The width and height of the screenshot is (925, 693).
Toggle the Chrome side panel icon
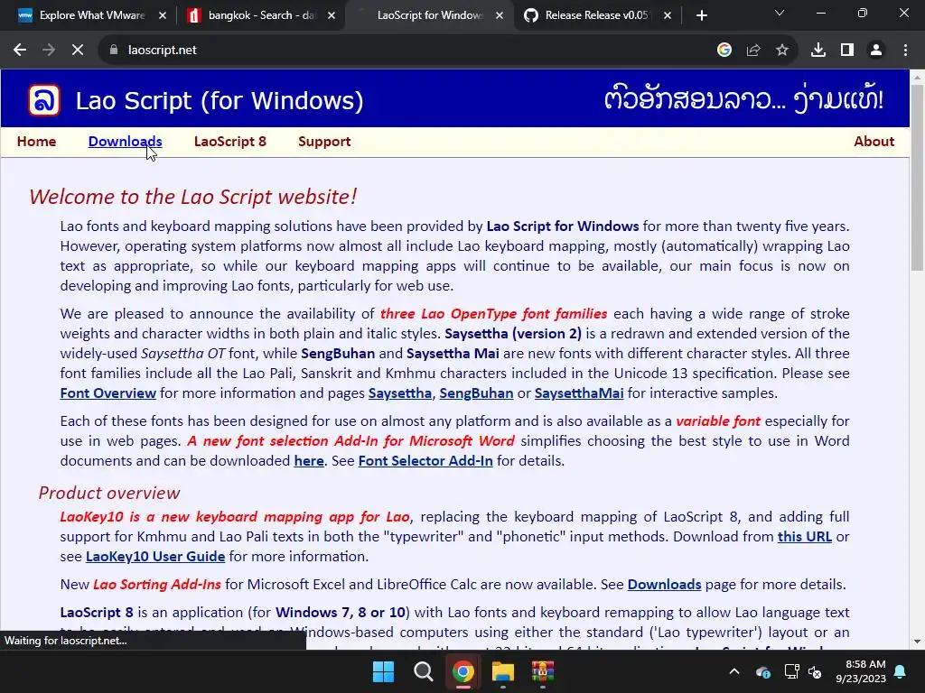[847, 51]
